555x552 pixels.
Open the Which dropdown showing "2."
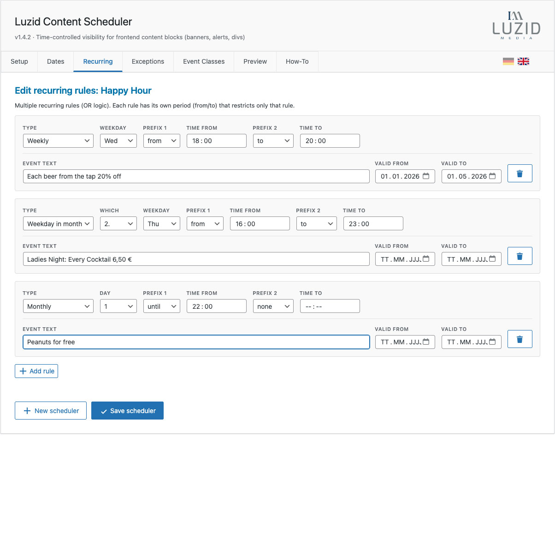pyautogui.click(x=118, y=223)
